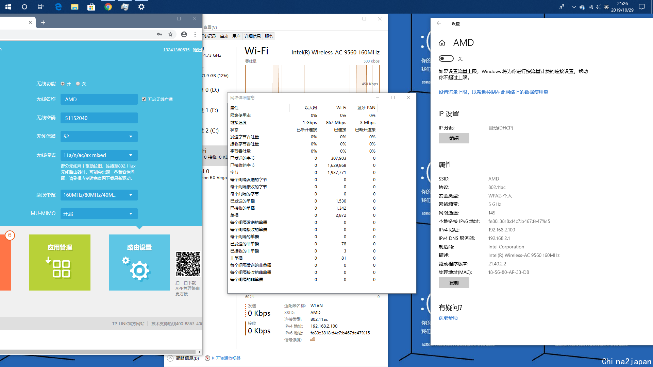Select 无线功能 关 radio button
This screenshot has height=367, width=653.
pos(78,84)
